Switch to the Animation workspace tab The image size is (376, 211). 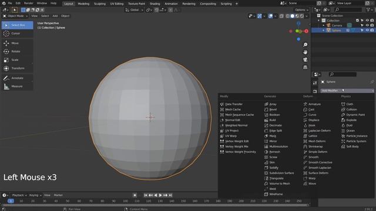tap(171, 4)
